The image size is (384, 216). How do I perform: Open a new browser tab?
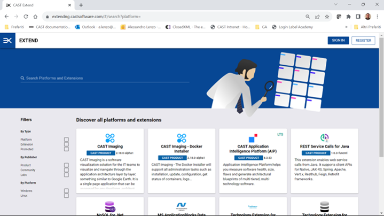pos(81,5)
